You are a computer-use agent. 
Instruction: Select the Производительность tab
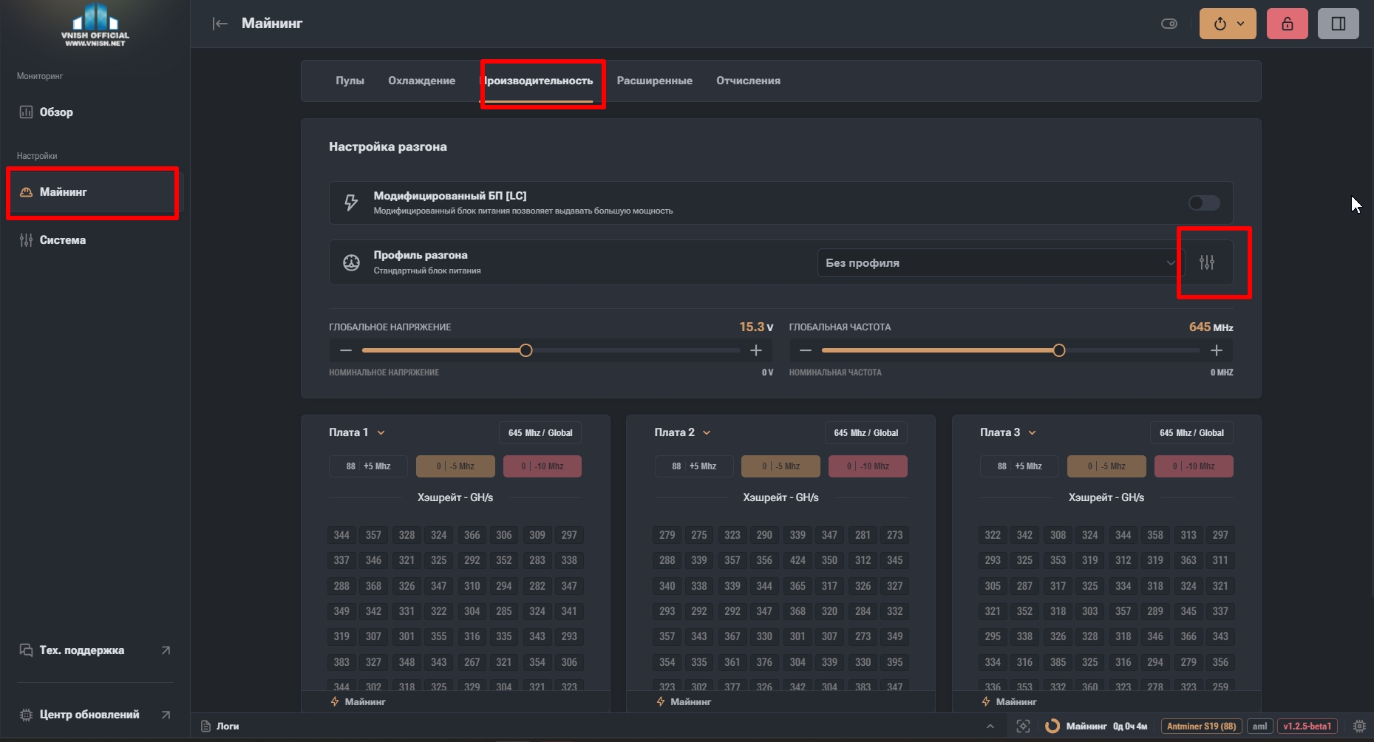pos(538,81)
